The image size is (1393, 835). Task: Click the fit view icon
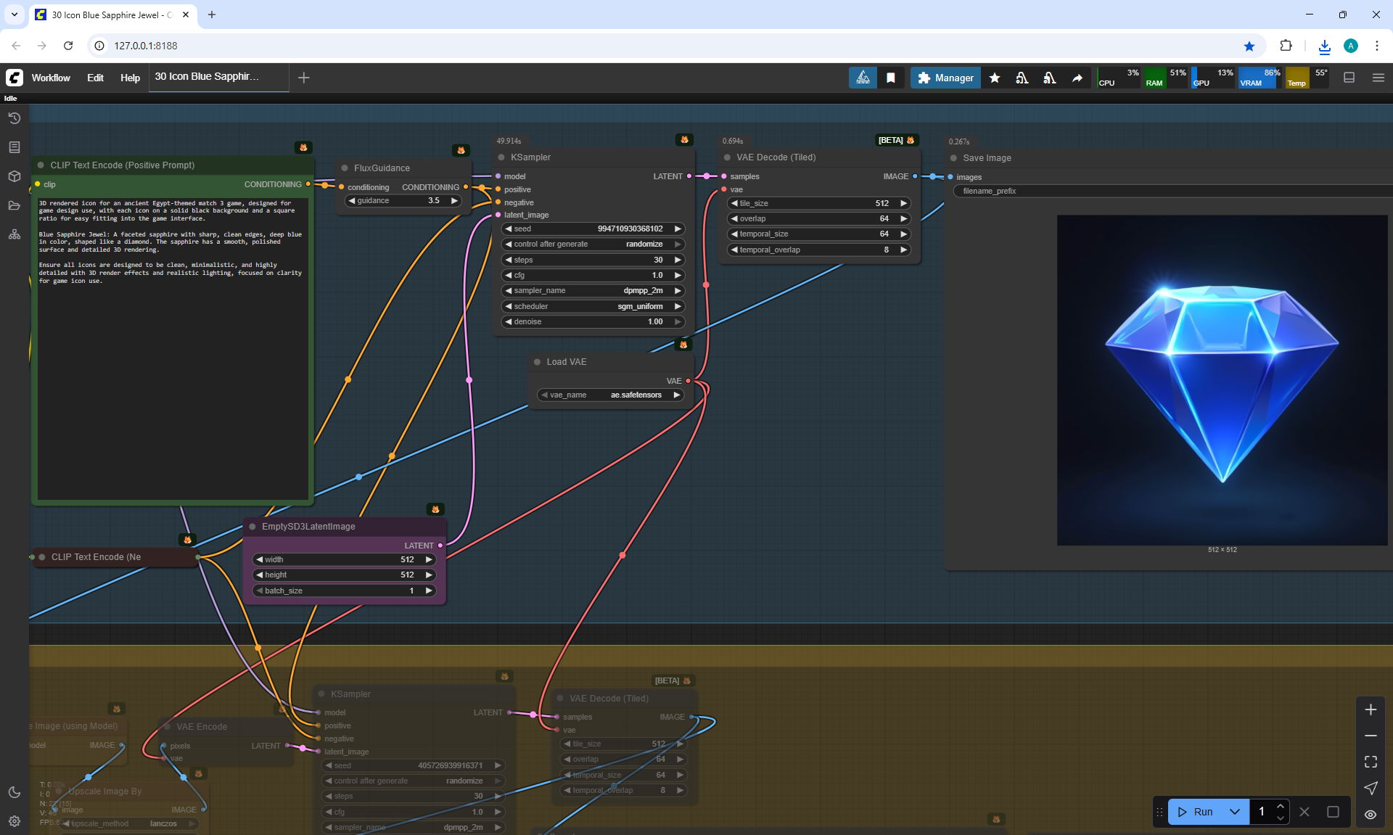(1371, 762)
